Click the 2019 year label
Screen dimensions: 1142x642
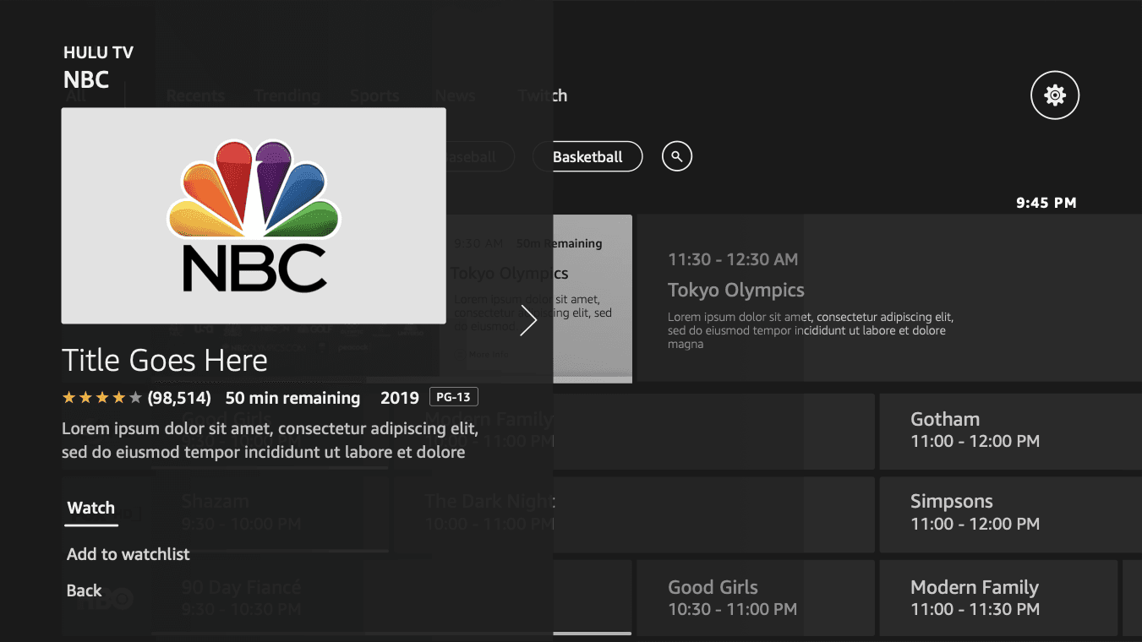tap(400, 398)
